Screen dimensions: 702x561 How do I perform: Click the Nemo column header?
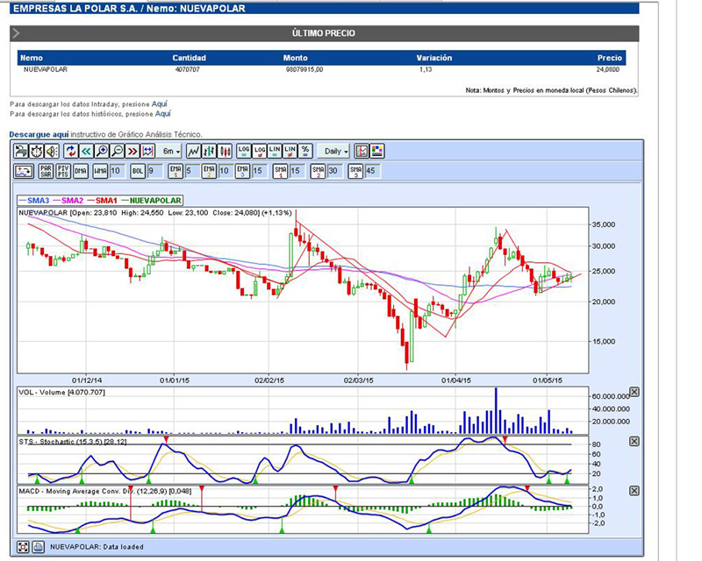coord(32,58)
